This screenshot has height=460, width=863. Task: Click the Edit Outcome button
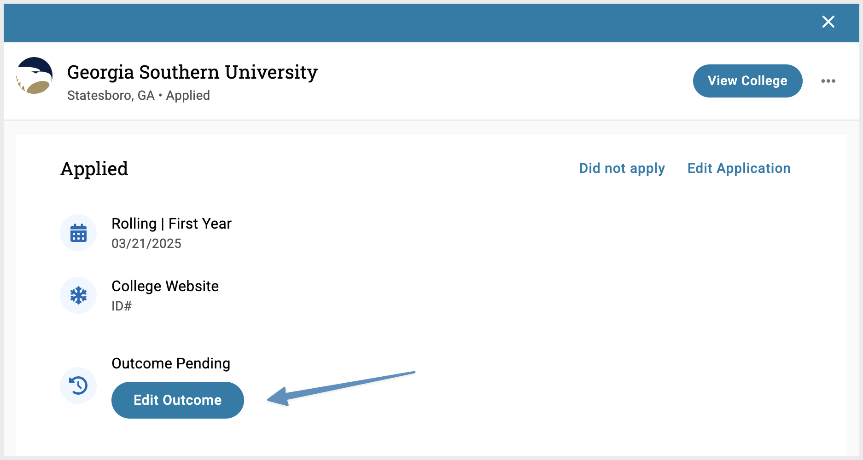pyautogui.click(x=178, y=400)
